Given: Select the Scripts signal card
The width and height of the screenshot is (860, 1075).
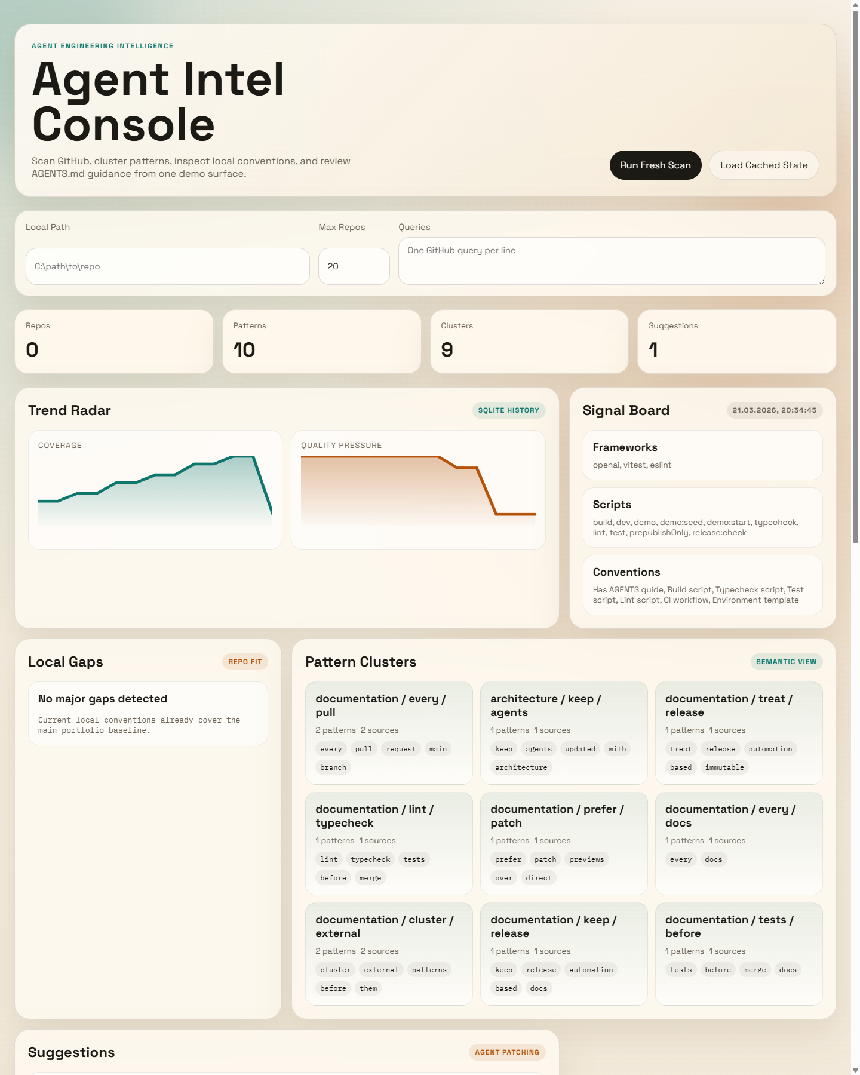Looking at the screenshot, I should [x=703, y=518].
